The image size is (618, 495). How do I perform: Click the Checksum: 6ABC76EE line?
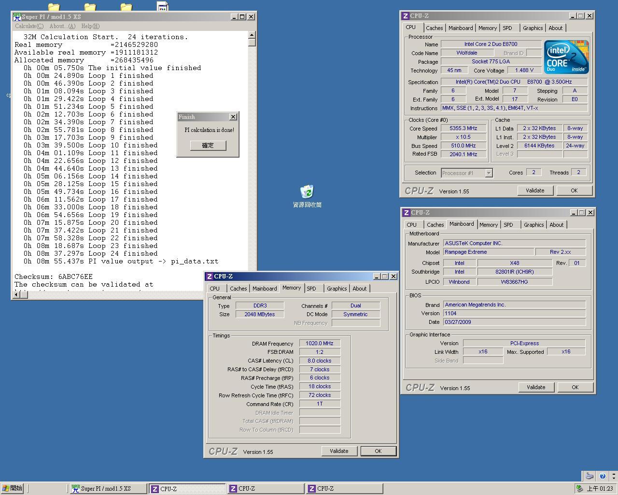[x=54, y=277]
